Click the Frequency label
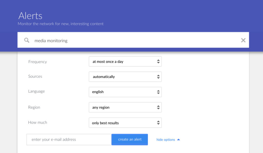This screenshot has width=263, height=153. tap(37, 62)
